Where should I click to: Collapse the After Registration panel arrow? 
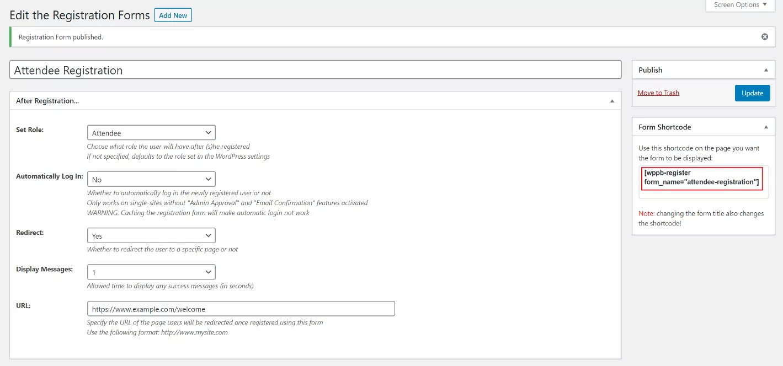click(x=612, y=101)
